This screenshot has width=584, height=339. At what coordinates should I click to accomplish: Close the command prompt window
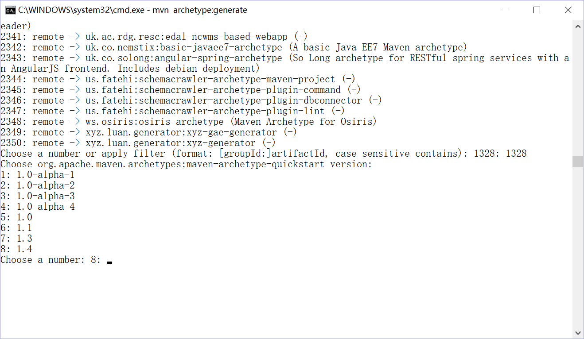(568, 10)
